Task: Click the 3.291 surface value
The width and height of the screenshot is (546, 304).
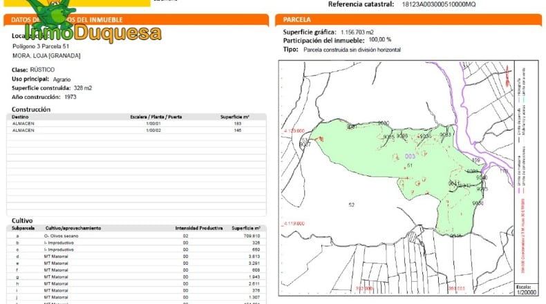Action: click(254, 263)
